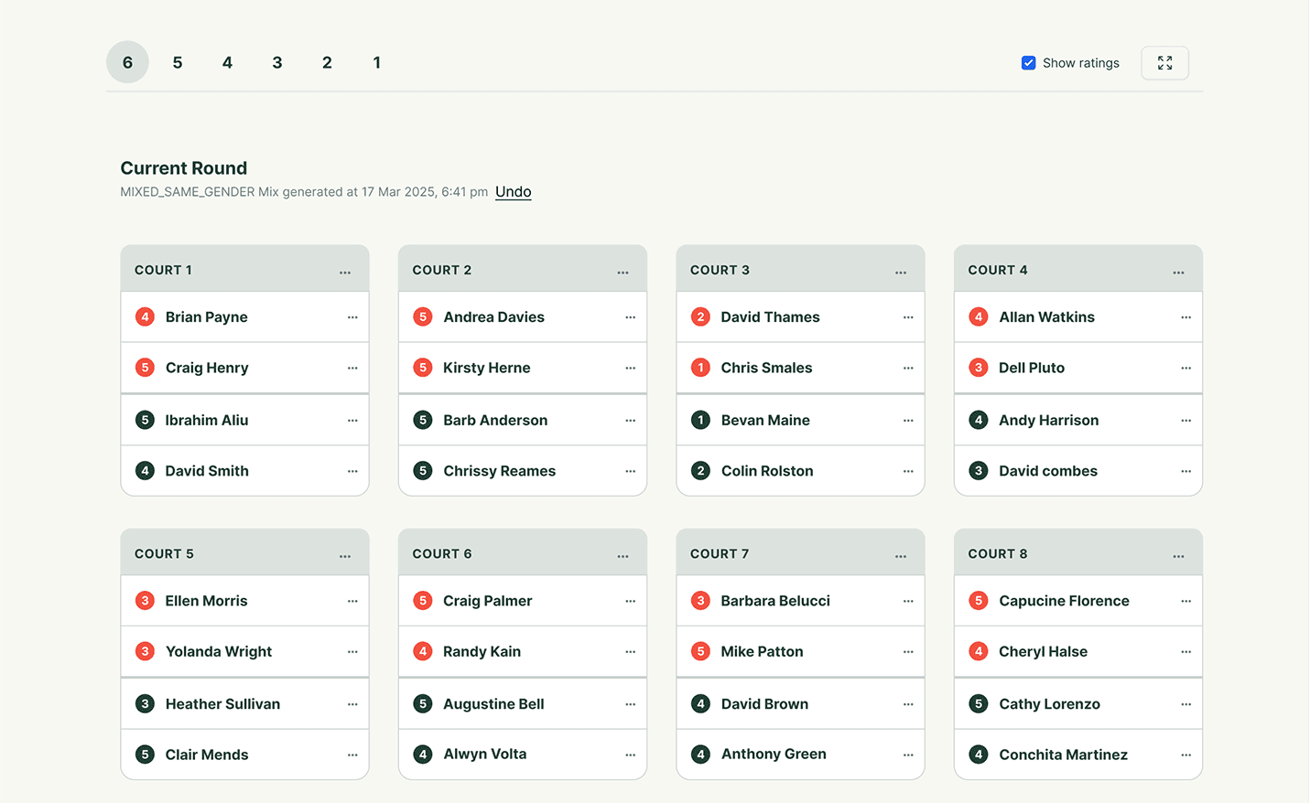1310x803 pixels.
Task: Switch to round 1
Action: click(376, 62)
